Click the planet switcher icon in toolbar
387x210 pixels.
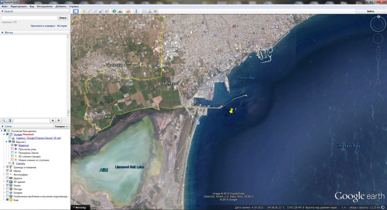[127, 11]
